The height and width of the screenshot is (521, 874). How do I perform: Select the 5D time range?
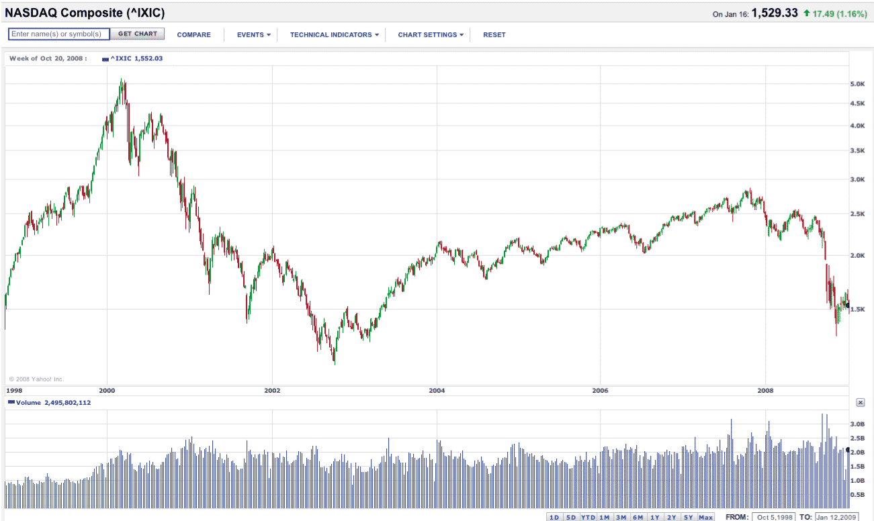571,517
